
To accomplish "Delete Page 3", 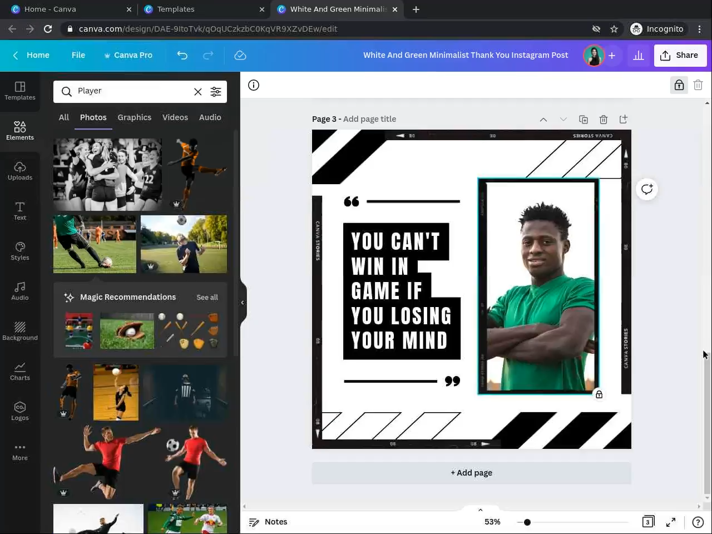I will point(604,119).
